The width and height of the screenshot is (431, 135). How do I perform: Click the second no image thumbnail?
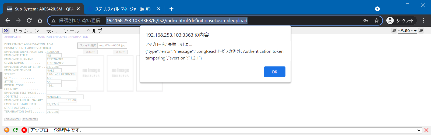120,73
